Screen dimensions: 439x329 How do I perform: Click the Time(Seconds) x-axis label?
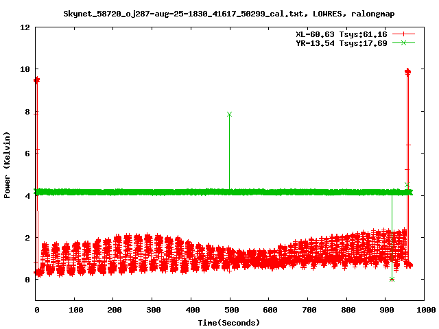pos(229,323)
